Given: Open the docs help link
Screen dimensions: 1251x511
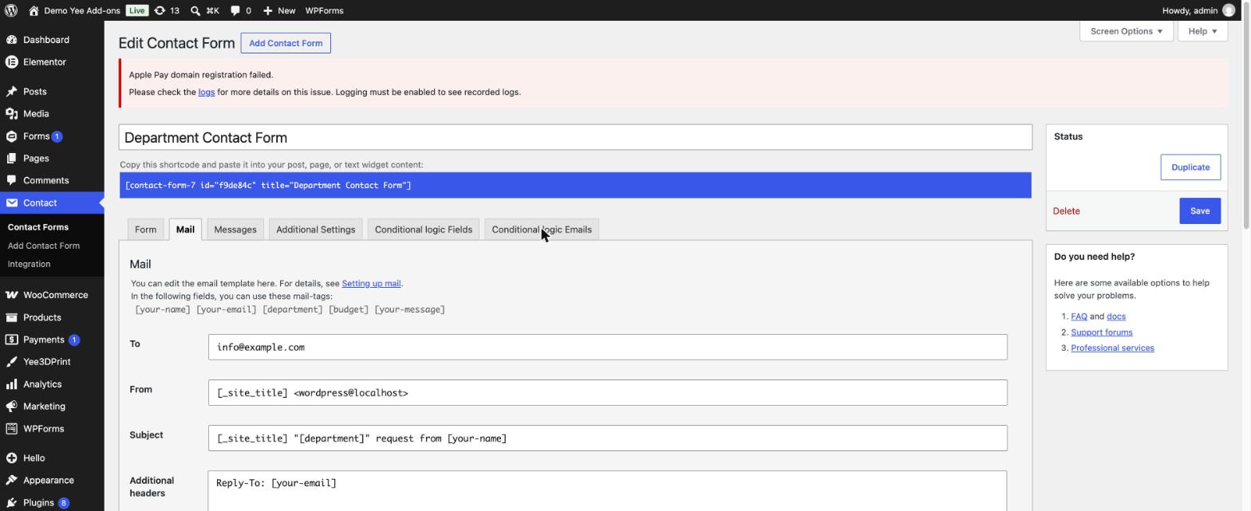Looking at the screenshot, I should click(1116, 316).
